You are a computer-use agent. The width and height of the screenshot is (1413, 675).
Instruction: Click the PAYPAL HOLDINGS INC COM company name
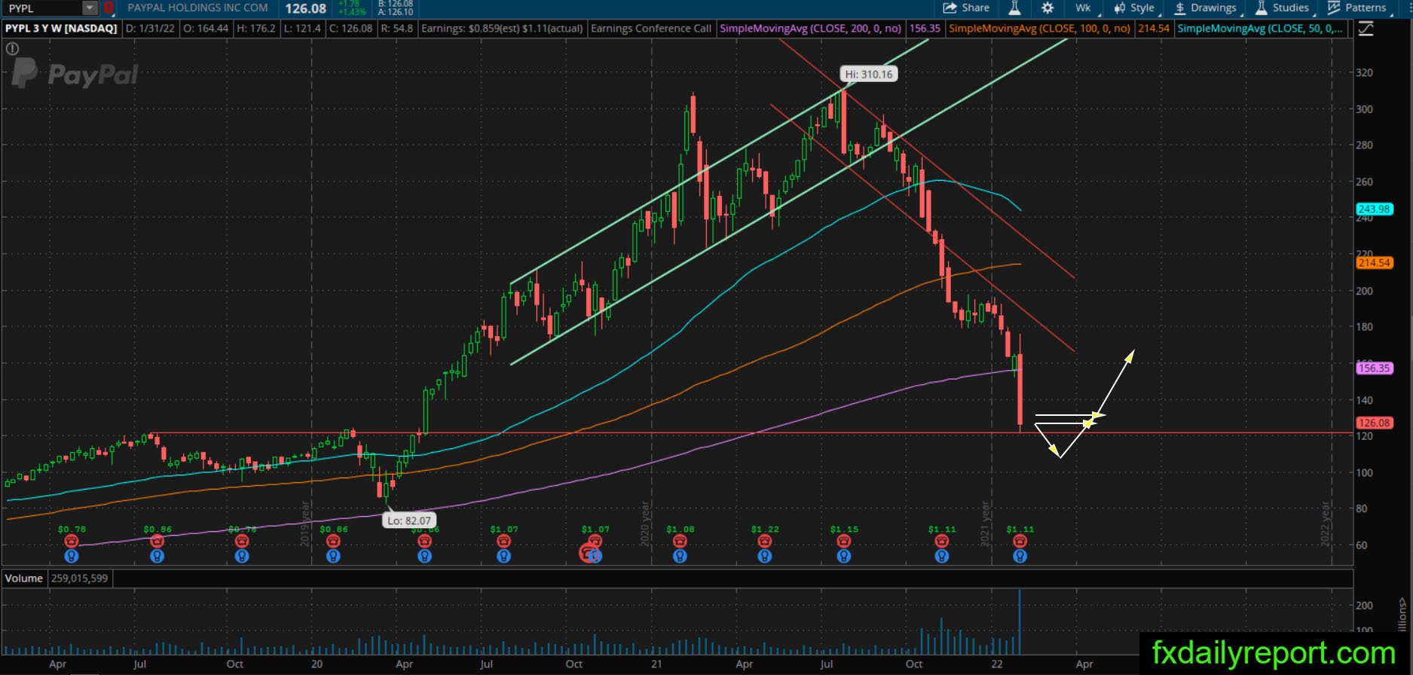197,8
